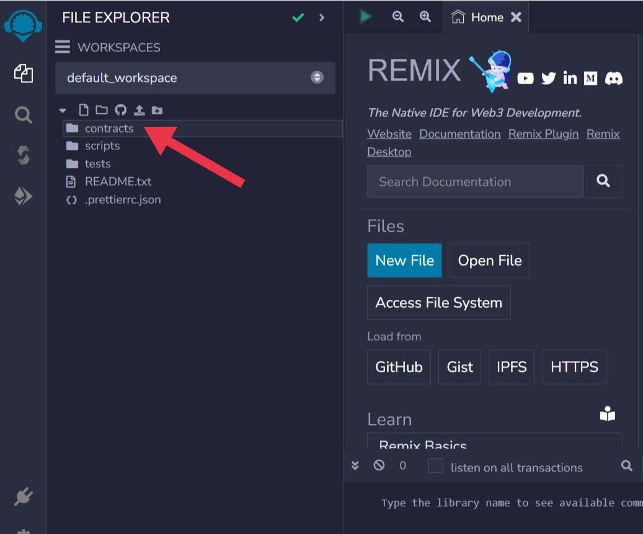Image resolution: width=643 pixels, height=534 pixels.
Task: Open the default_workspace dropdown
Action: [195, 77]
